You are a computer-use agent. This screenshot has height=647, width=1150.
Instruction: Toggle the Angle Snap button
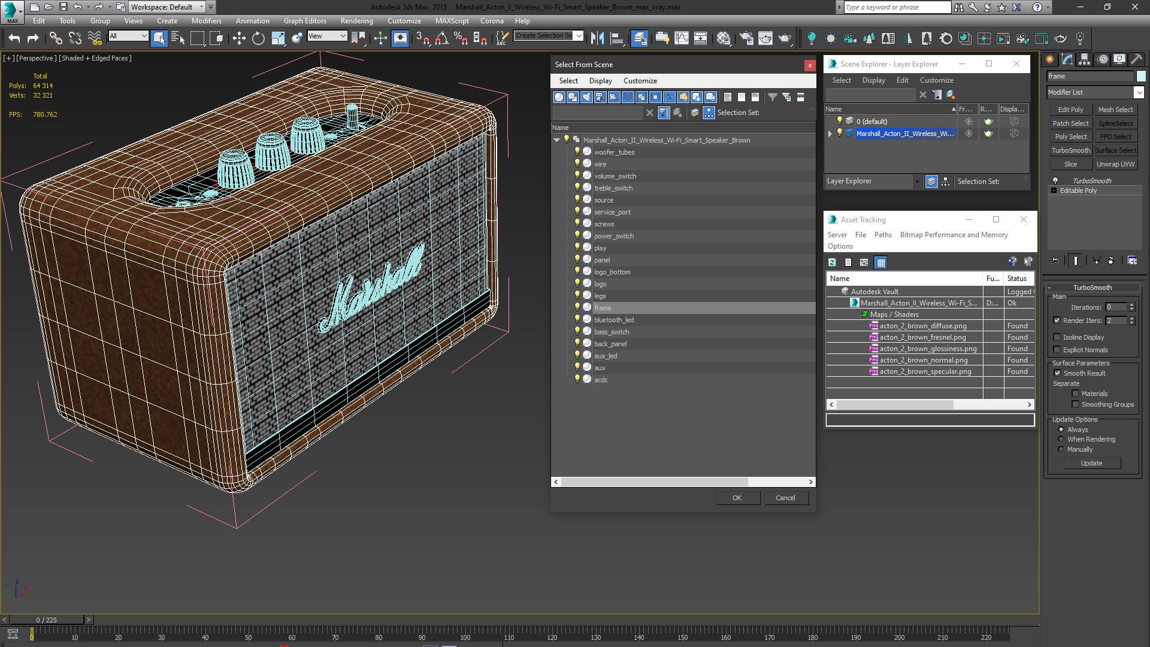441,38
